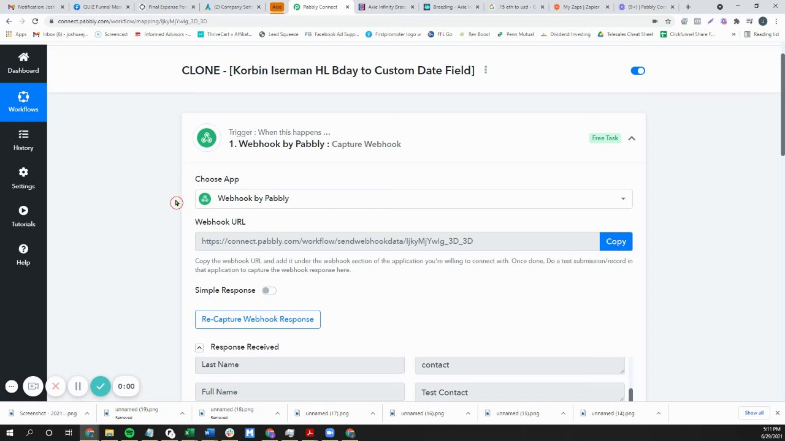
Task: Click the workflow title text
Action: tap(328, 70)
